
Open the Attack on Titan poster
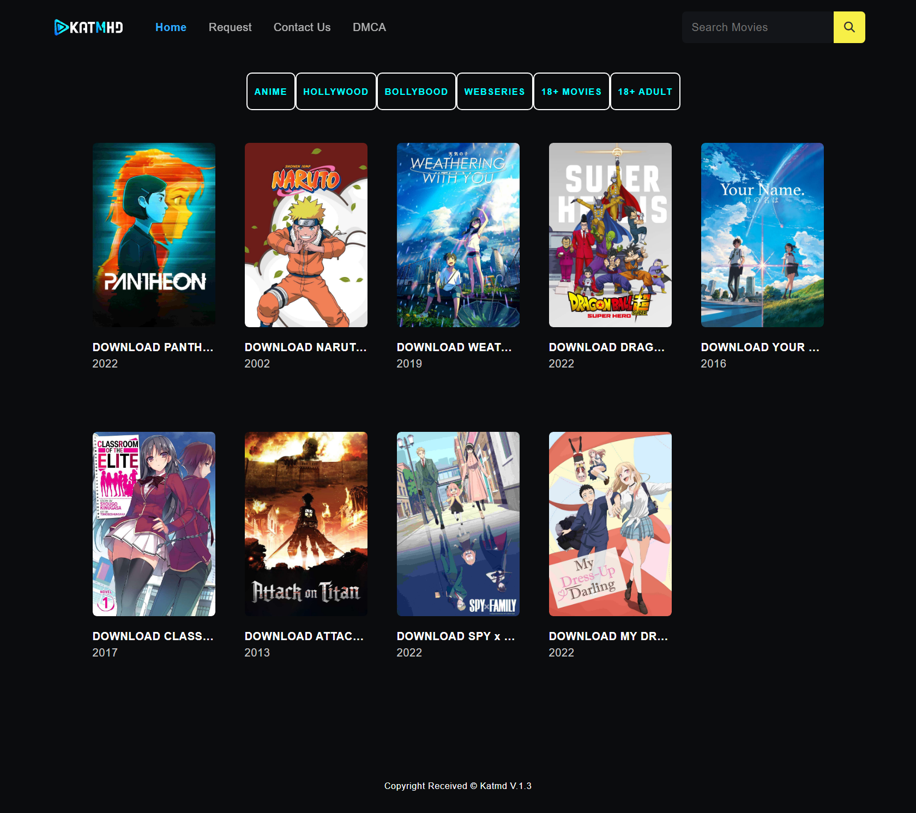(306, 524)
